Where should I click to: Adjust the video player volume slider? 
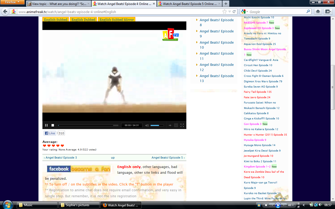(157, 125)
